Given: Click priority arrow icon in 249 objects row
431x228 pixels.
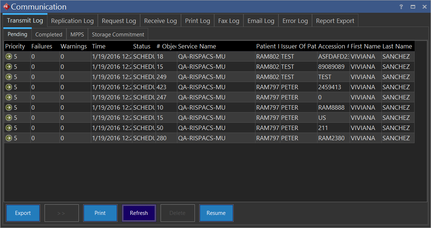Looking at the screenshot, I should click(9, 77).
